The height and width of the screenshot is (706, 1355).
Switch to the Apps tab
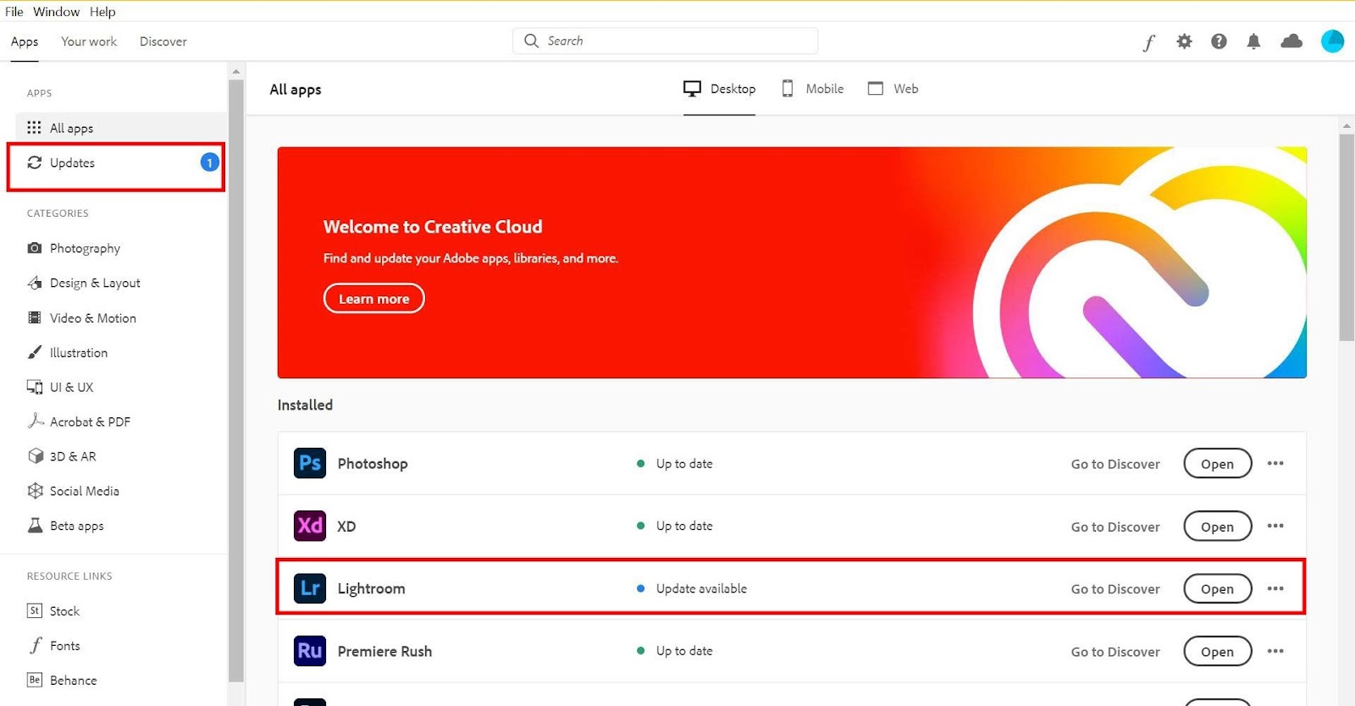(x=25, y=41)
